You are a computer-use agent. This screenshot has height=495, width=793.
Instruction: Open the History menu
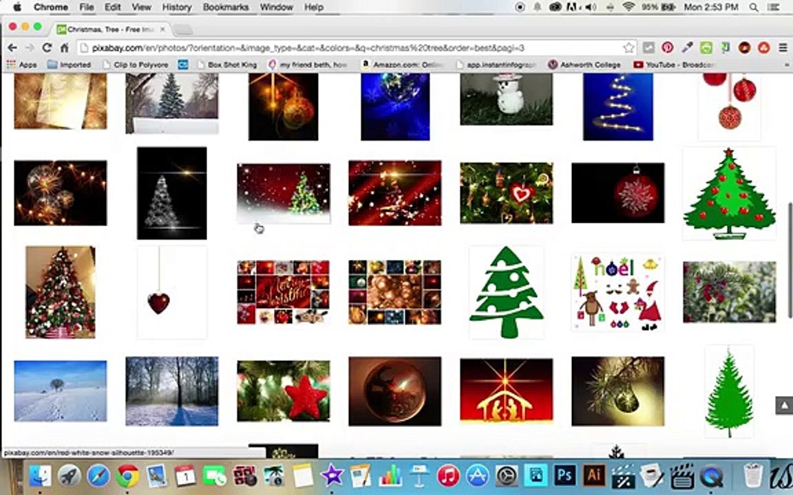pyautogui.click(x=176, y=7)
